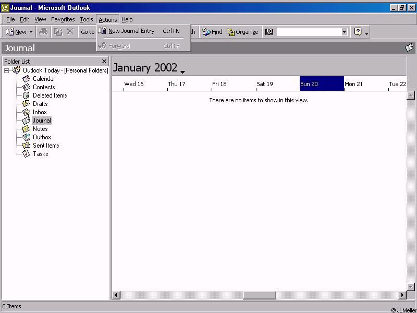Click the Find a Contact input box
The height and width of the screenshot is (313, 417).
coord(309,32)
